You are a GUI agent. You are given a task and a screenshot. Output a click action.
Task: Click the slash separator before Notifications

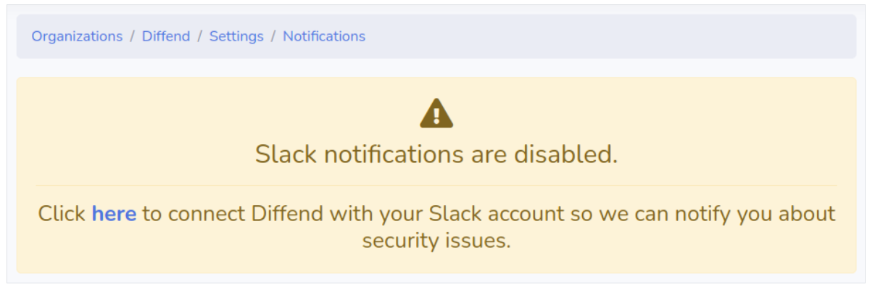click(x=273, y=36)
